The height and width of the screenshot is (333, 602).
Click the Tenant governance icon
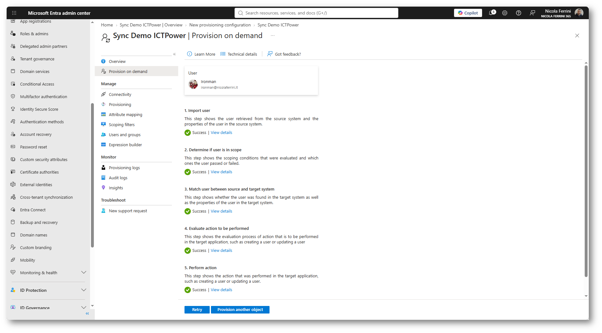tap(13, 59)
